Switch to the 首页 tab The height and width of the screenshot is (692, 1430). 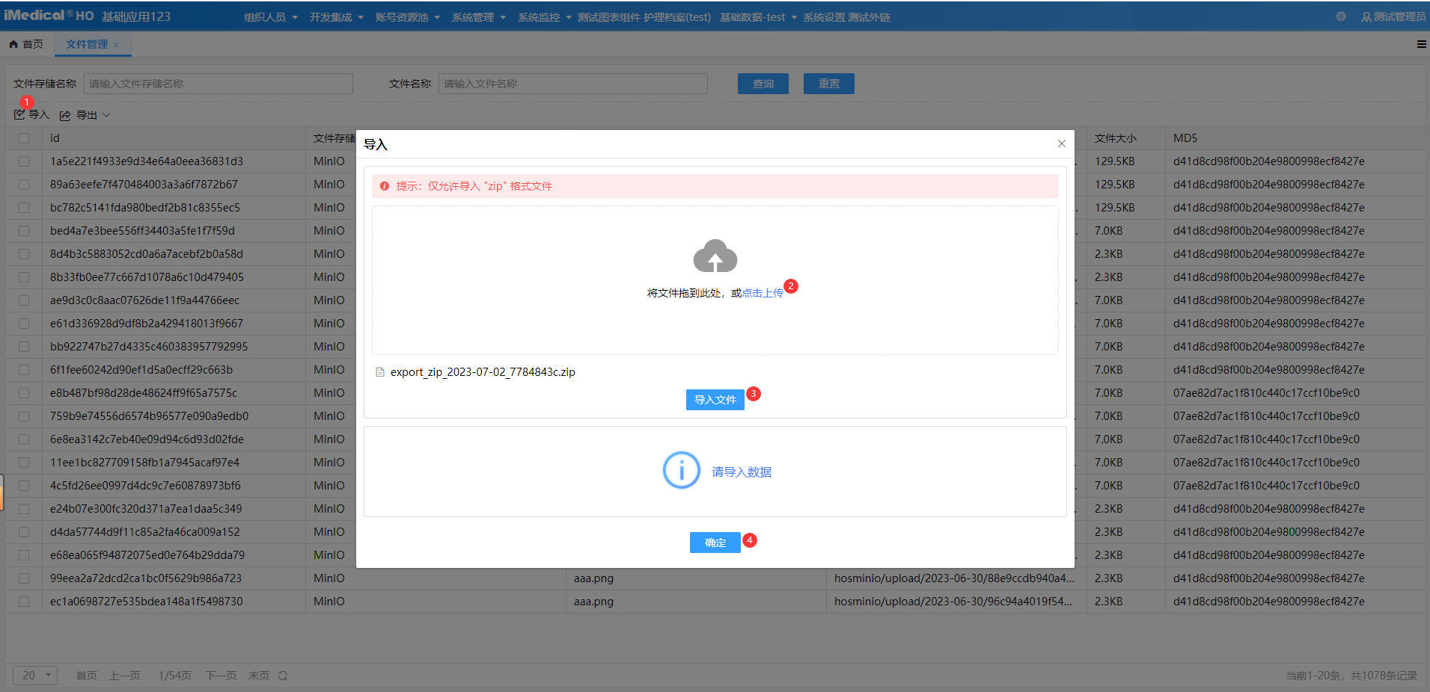(x=27, y=44)
